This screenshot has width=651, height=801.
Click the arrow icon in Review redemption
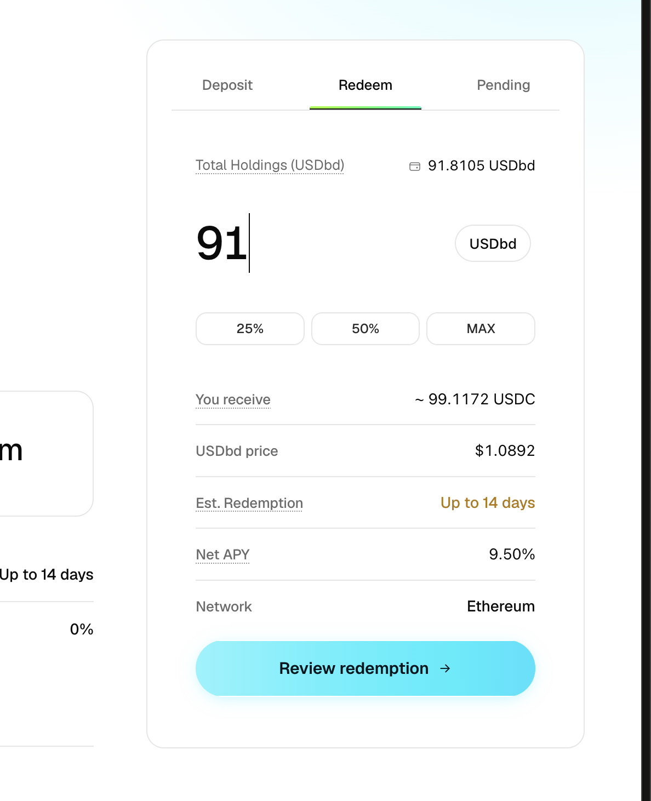click(446, 668)
